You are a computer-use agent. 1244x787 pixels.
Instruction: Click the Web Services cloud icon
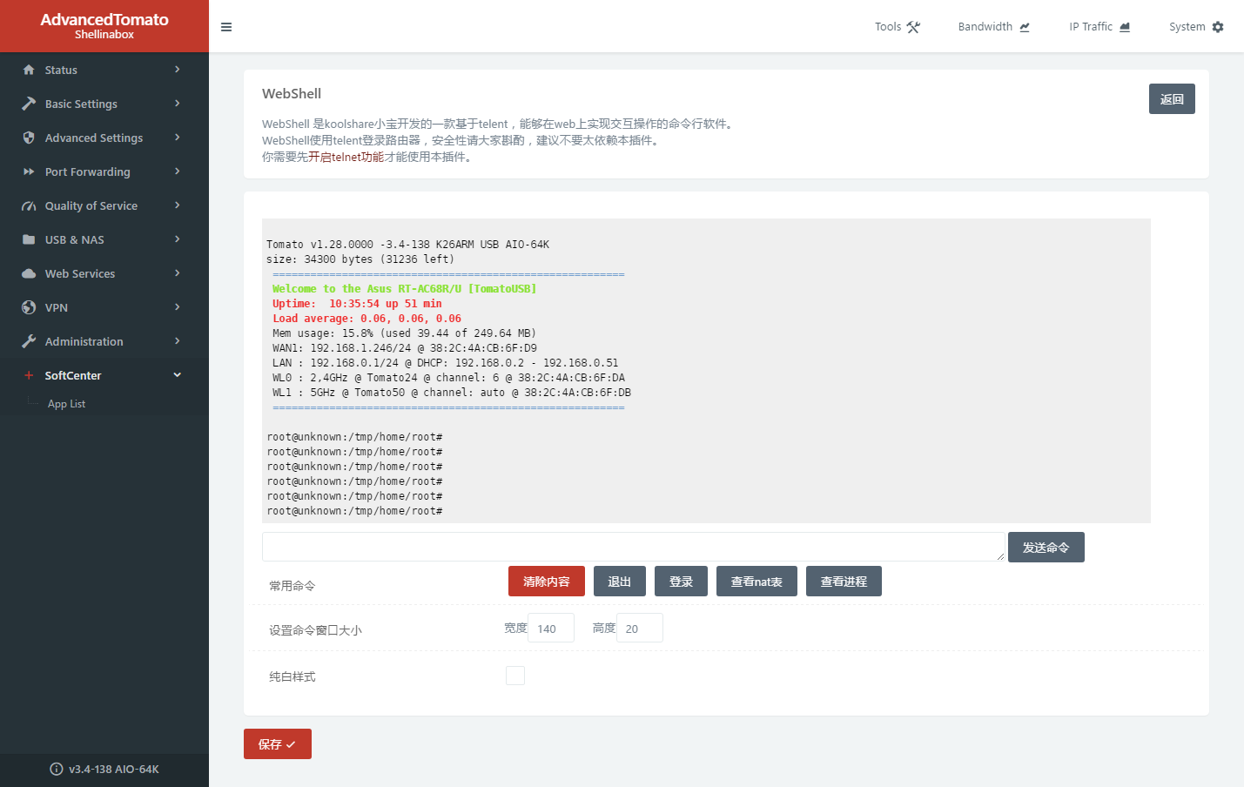pyautogui.click(x=29, y=273)
